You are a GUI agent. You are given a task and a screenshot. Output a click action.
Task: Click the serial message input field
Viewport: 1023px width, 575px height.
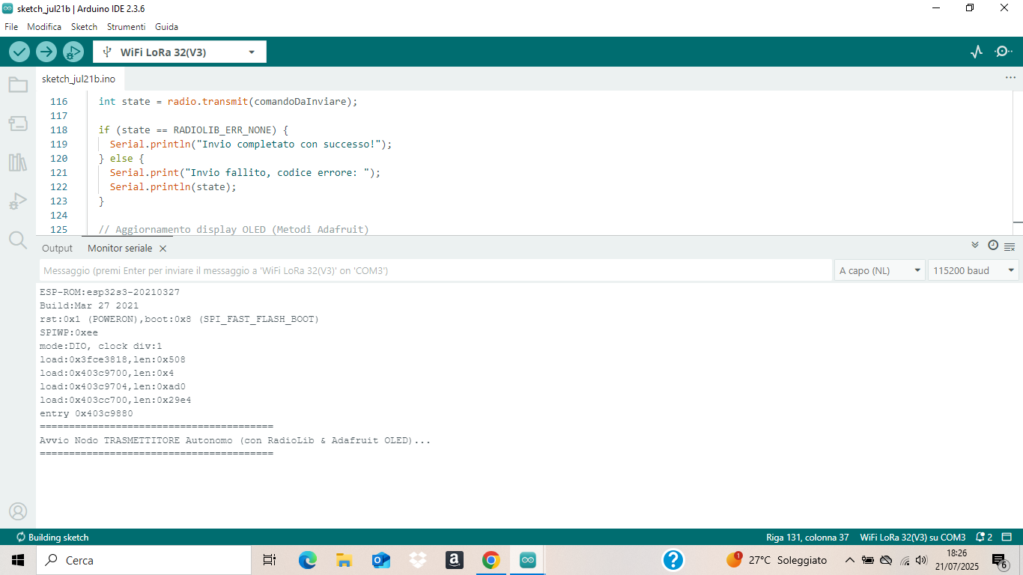point(436,270)
